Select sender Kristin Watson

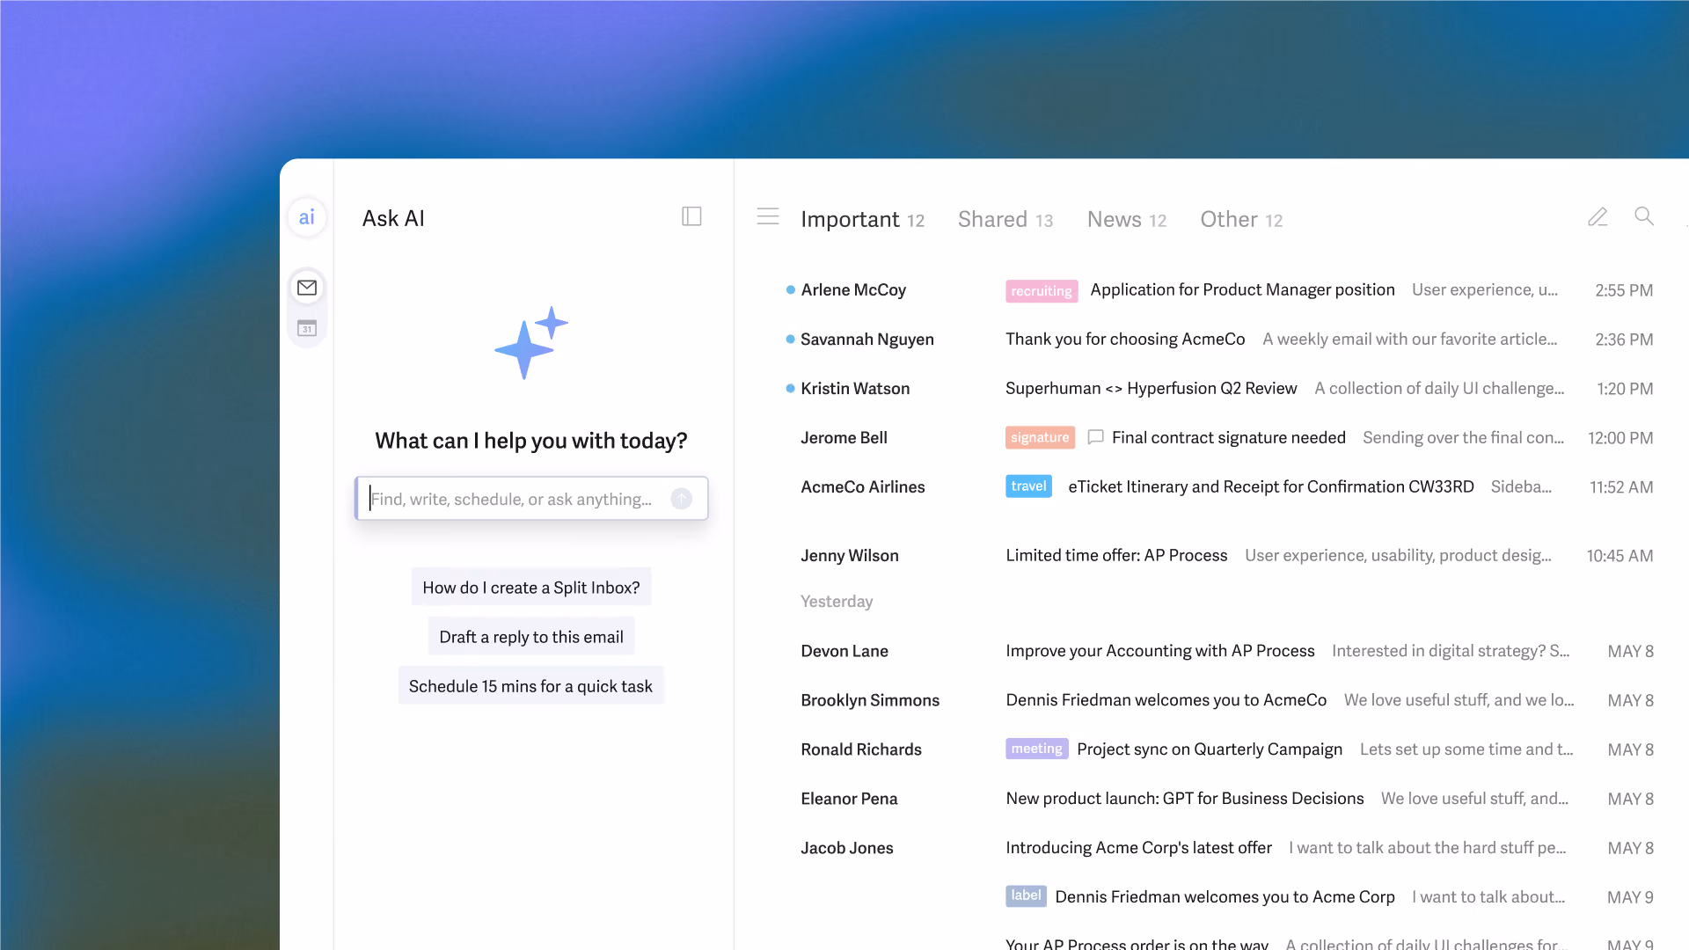tap(855, 388)
